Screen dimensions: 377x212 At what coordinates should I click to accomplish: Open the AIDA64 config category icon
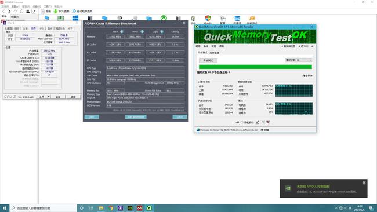pos(223,19)
